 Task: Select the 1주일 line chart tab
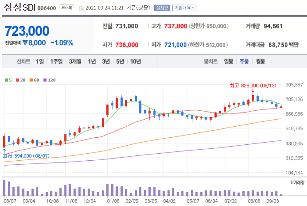tap(56, 62)
